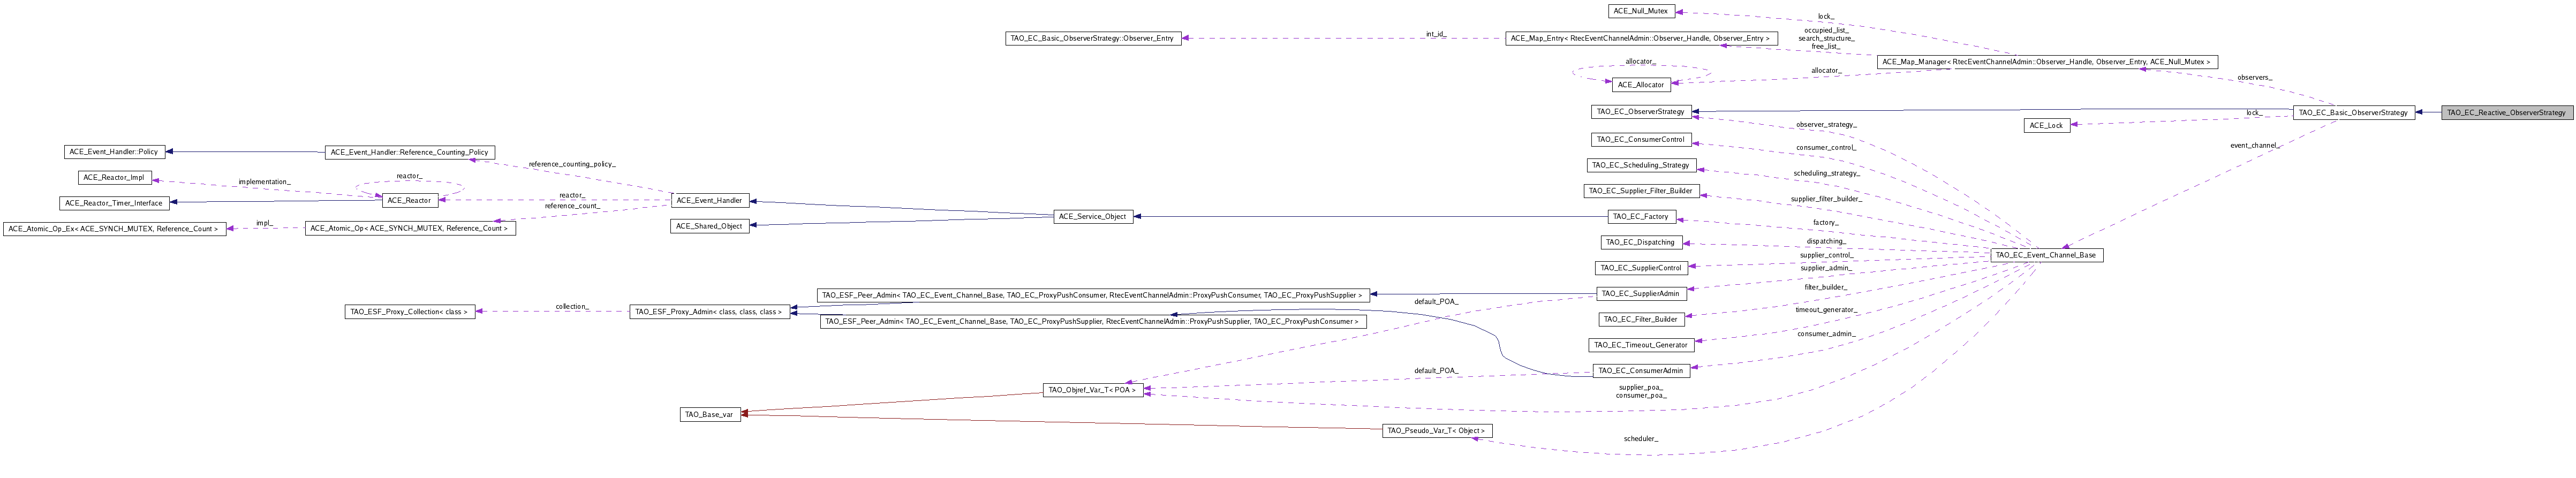Select the ACE_Event_Handler::Policy node
Screen dimensions: 2576x478
coord(115,152)
